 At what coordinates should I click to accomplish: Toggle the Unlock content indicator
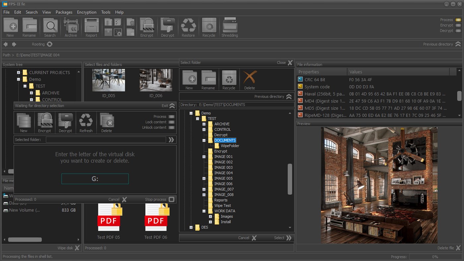coord(171,128)
